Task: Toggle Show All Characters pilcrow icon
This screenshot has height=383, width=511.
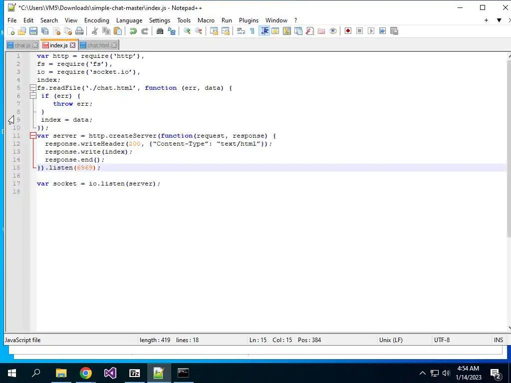Action: (252, 31)
